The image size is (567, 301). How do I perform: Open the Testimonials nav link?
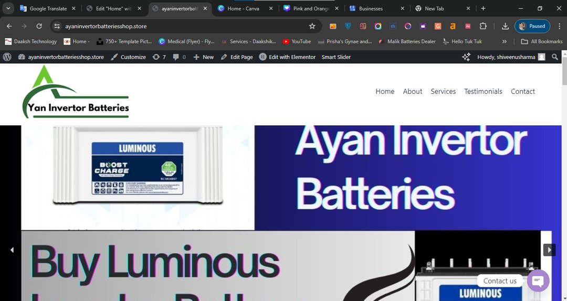click(483, 91)
